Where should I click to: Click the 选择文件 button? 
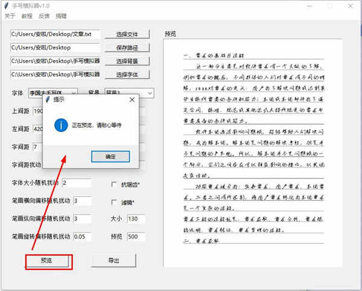127,34
